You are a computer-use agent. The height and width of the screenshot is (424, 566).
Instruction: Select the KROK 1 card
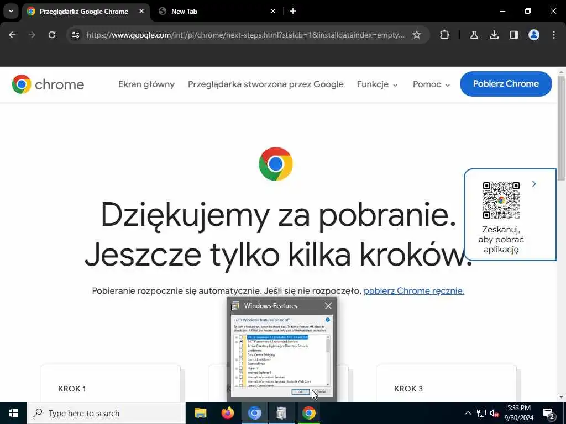pos(111,384)
